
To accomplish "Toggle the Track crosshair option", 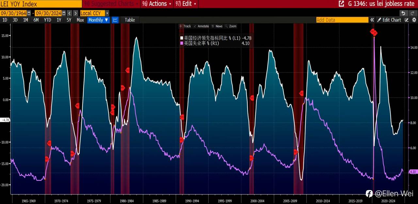I will [185, 26].
